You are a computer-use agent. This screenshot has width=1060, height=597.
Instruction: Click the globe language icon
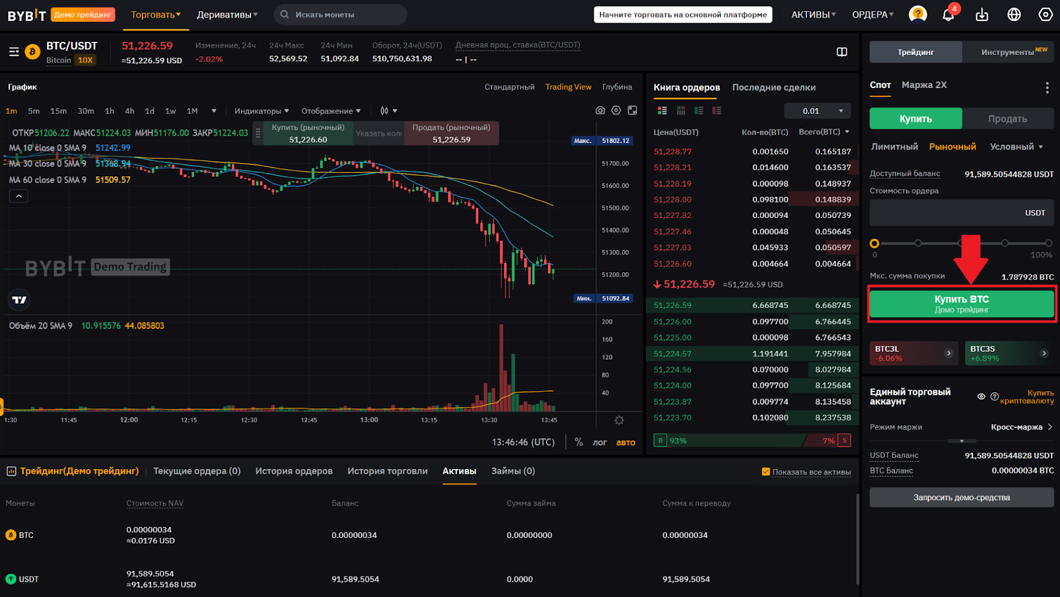click(1014, 15)
